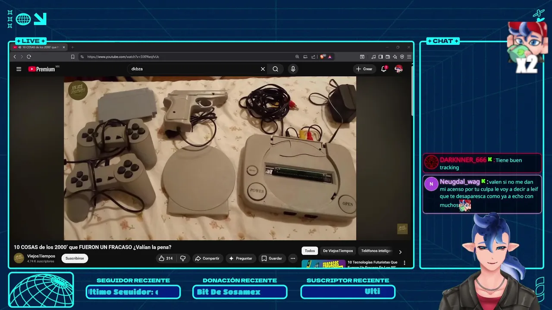Select the De ViejosTiempos filter chip
Viewport: 552px width, 310px height.
[x=338, y=251]
